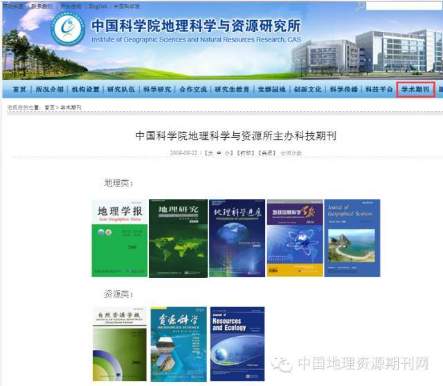Set large font size with 大

pyautogui.click(x=210, y=153)
